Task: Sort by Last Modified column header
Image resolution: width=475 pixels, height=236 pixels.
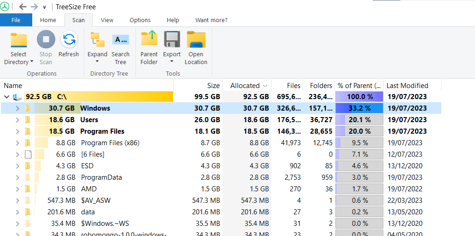Action: (412, 86)
